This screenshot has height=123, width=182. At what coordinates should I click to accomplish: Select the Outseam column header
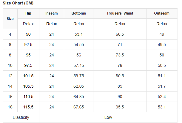(x=162, y=13)
